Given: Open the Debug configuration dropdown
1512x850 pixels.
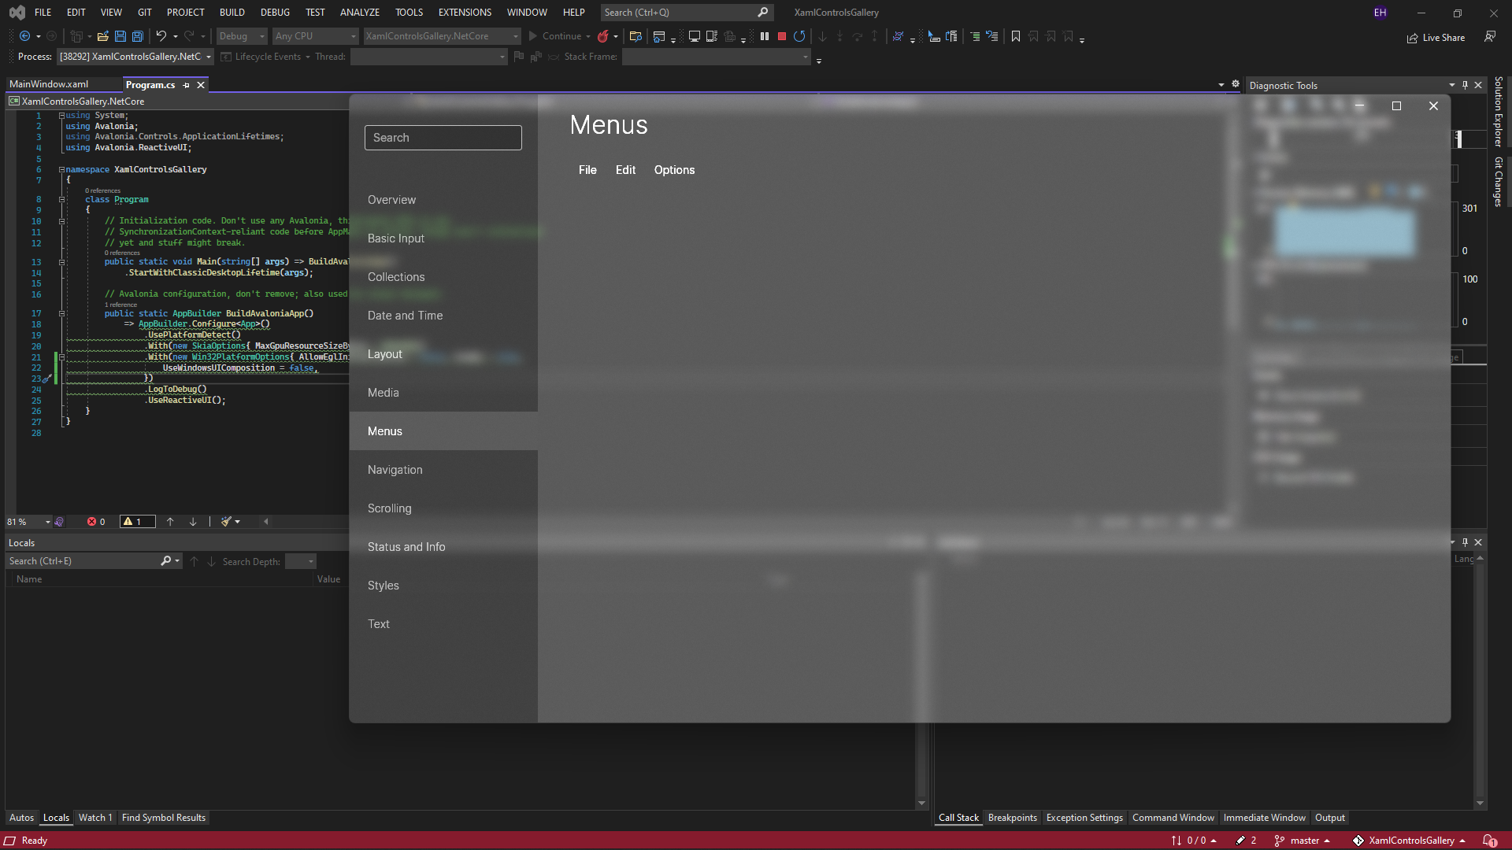Looking at the screenshot, I should click(240, 36).
